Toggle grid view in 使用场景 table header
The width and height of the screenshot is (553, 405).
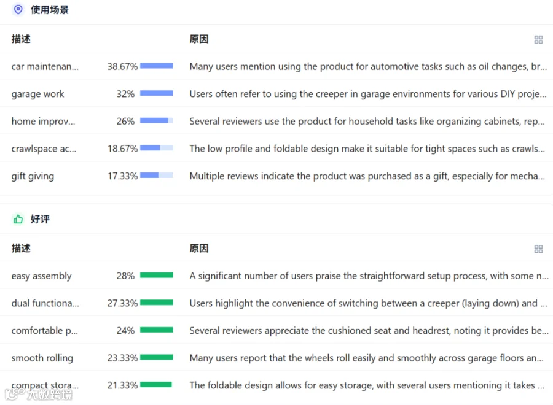click(538, 39)
